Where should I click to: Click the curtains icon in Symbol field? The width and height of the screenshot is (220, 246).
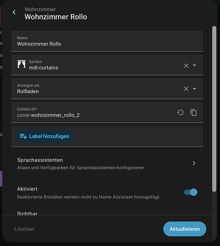pos(22,64)
